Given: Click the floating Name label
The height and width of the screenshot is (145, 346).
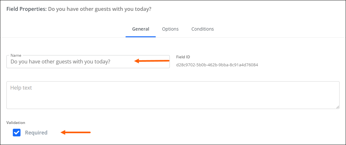Looking at the screenshot, I should [15, 55].
